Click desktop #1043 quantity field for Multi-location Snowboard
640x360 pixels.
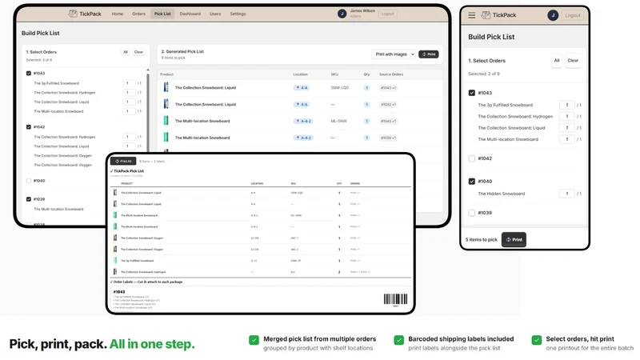(x=129, y=111)
